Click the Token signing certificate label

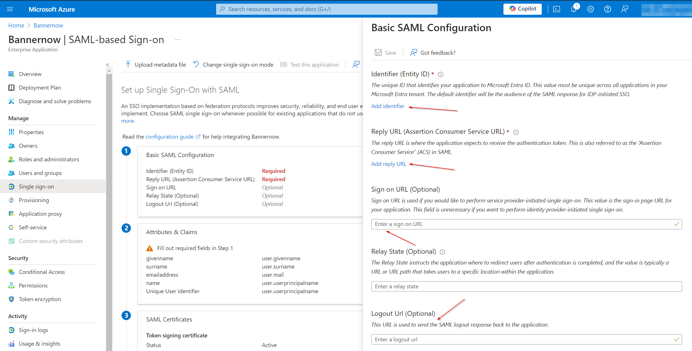[177, 335]
